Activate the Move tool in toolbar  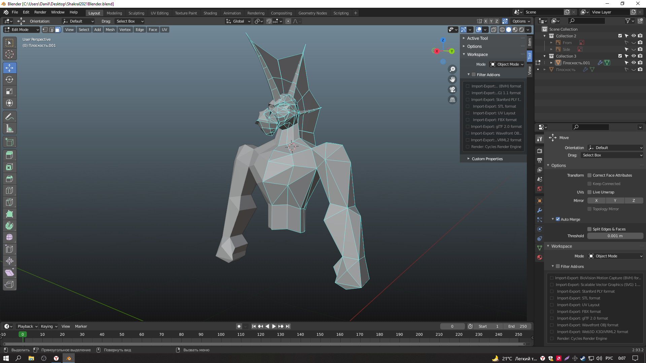coord(9,68)
